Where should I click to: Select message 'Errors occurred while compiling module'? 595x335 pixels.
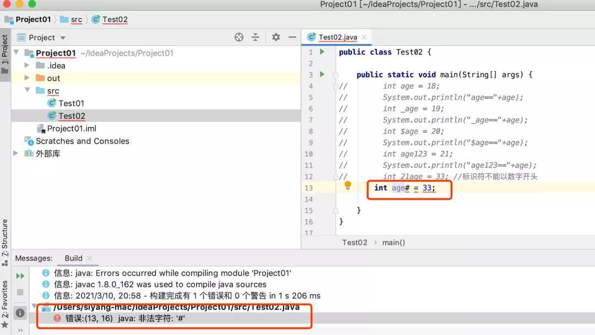click(x=172, y=273)
